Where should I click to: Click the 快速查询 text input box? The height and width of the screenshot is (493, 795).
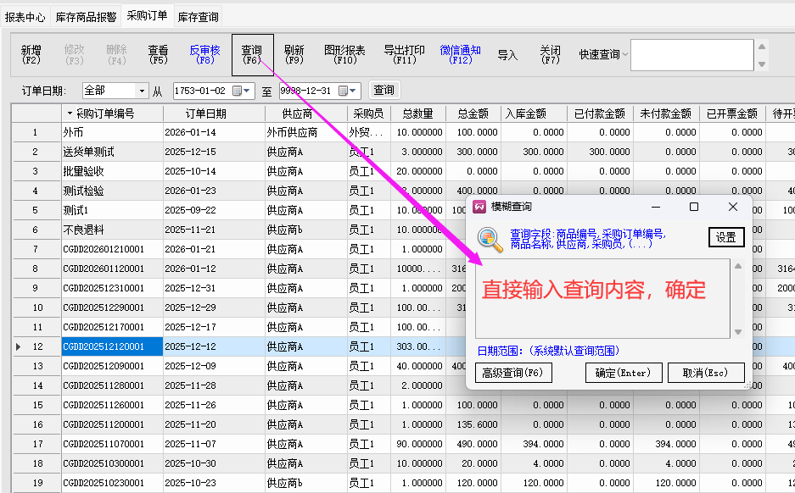(x=691, y=55)
